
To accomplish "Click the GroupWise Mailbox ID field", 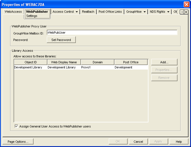I will point(112,33).
